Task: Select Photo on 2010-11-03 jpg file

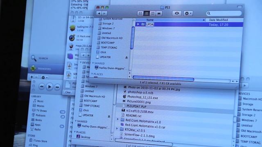Action: point(154,88)
